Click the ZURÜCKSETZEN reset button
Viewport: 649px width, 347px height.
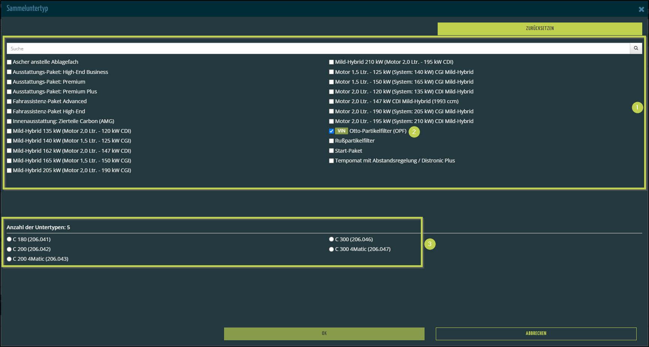[540, 29]
